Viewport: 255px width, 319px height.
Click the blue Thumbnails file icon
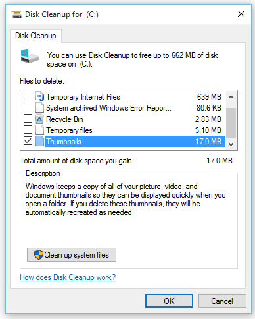[x=39, y=141]
